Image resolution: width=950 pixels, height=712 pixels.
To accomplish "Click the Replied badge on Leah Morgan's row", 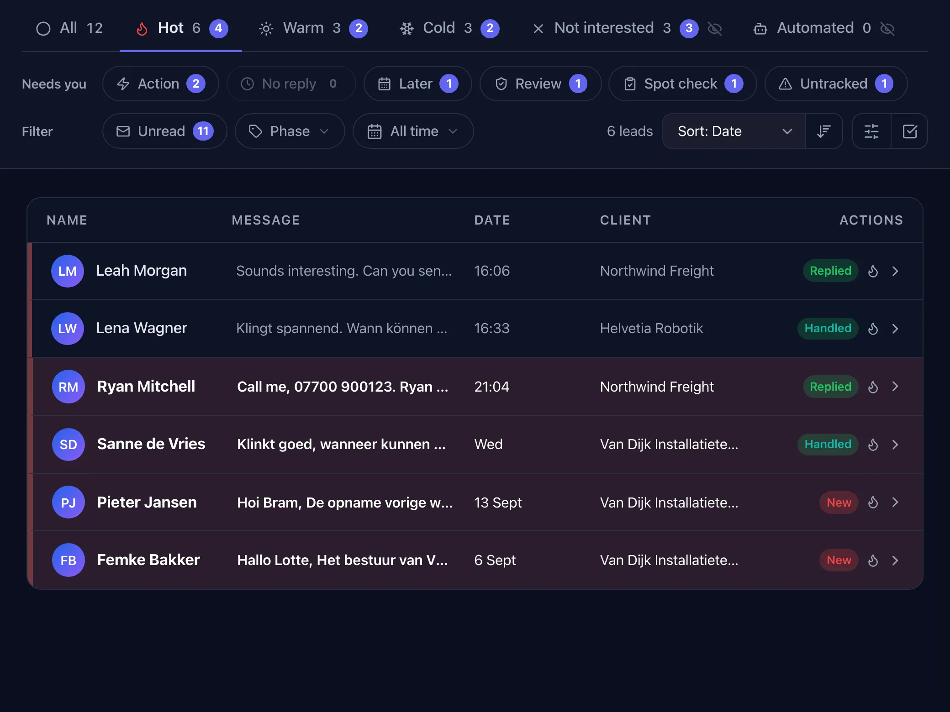I will click(830, 271).
